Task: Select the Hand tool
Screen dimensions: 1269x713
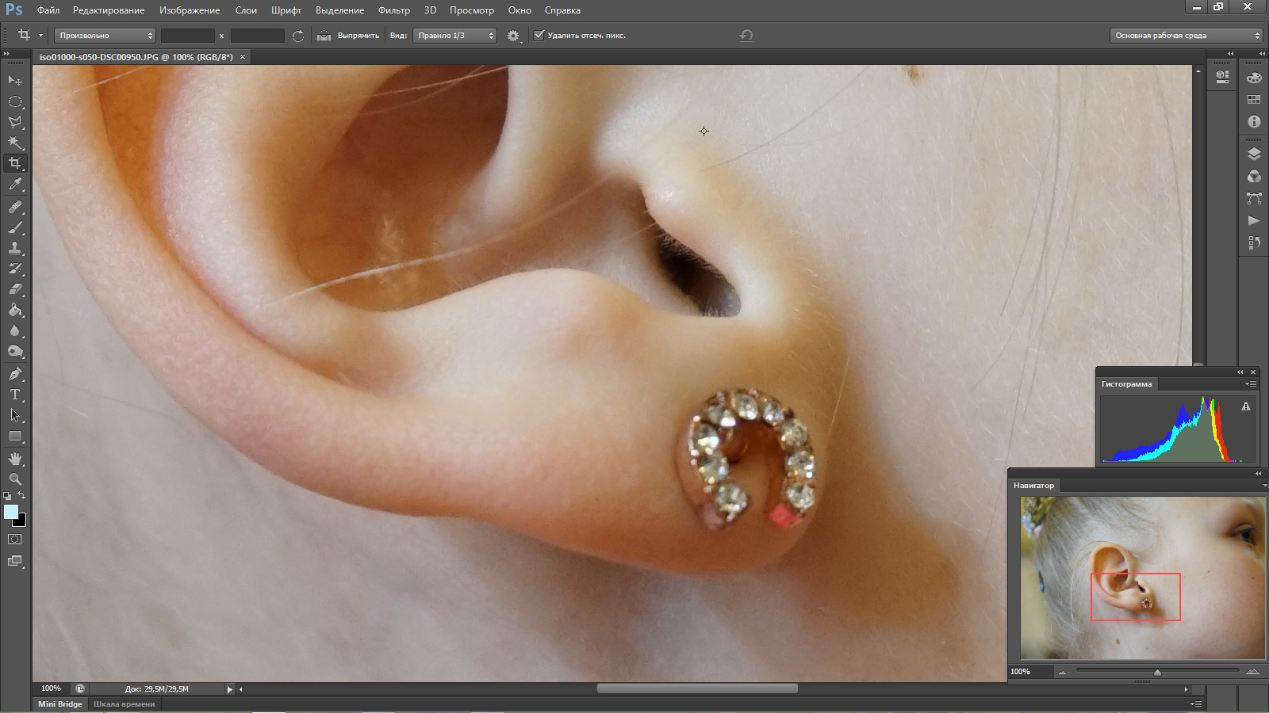Action: click(15, 459)
